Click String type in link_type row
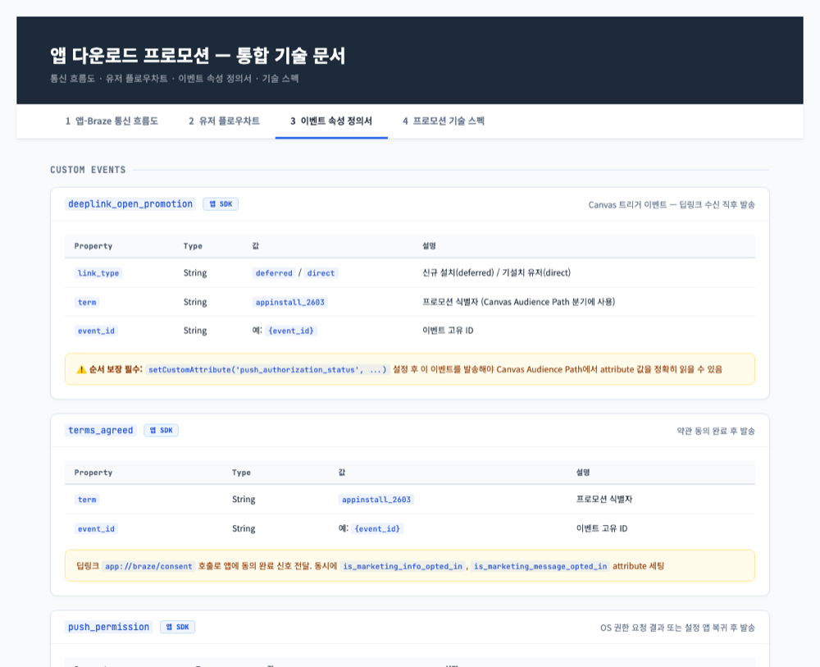820x667 pixels. (195, 272)
